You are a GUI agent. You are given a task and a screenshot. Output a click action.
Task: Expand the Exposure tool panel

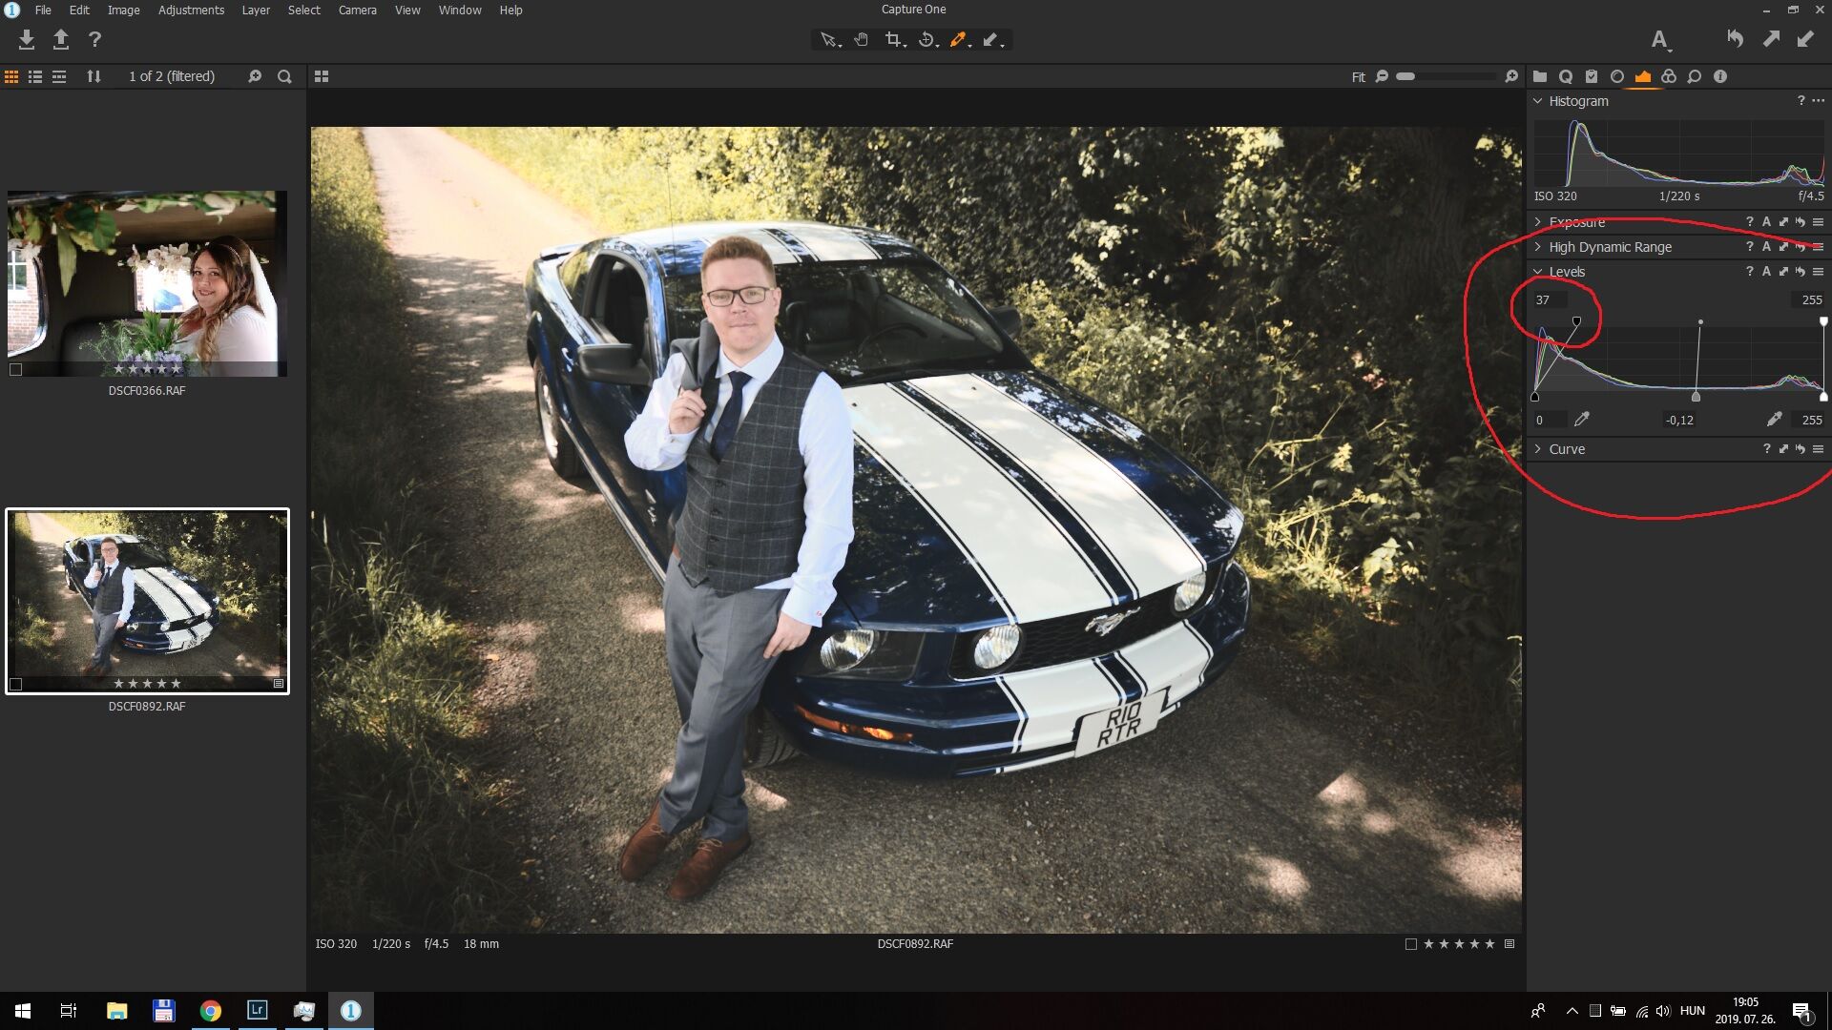click(1537, 221)
